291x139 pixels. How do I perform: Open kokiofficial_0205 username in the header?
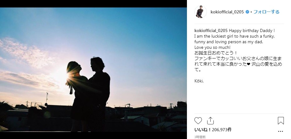227,12
